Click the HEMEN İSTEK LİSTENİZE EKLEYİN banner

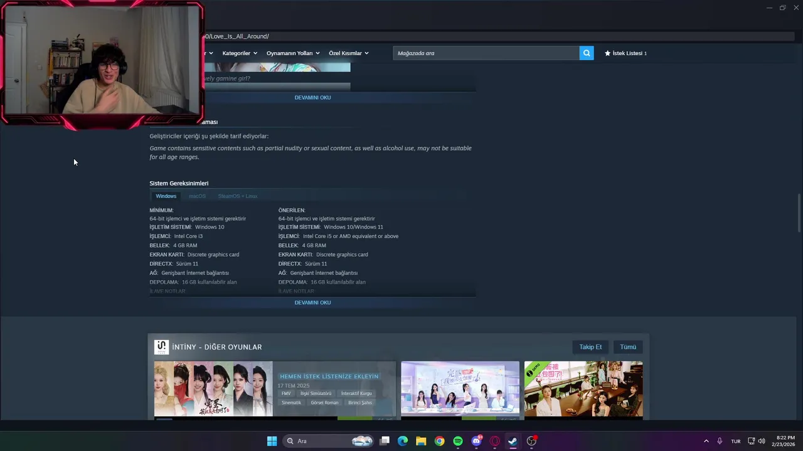point(329,376)
